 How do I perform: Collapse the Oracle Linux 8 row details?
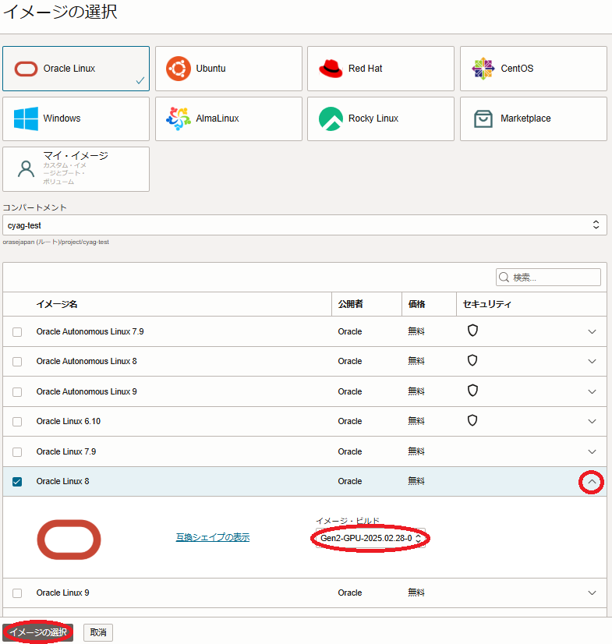coord(592,483)
